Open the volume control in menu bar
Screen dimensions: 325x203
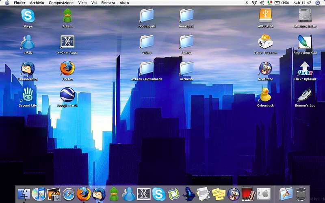pos(262,3)
